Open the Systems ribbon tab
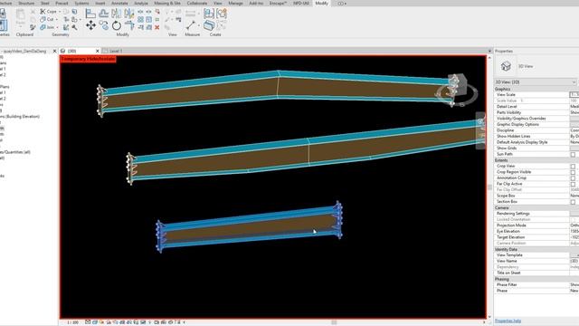Screen dimensions: 579x326 point(81,3)
